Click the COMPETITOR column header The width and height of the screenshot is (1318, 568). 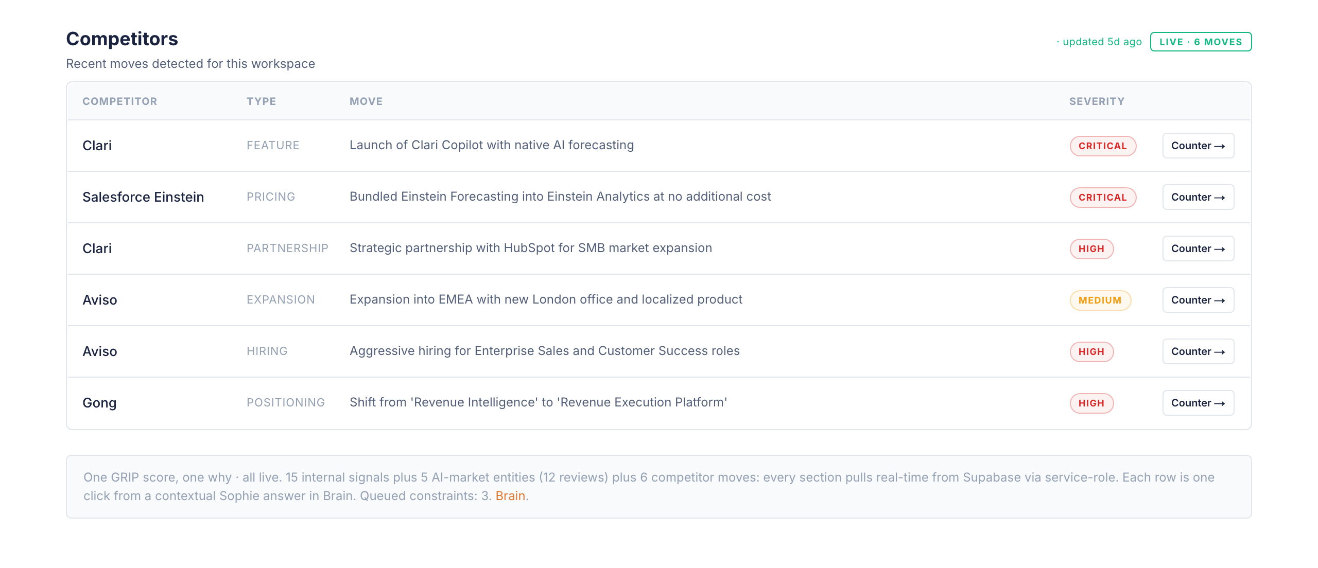tap(120, 101)
